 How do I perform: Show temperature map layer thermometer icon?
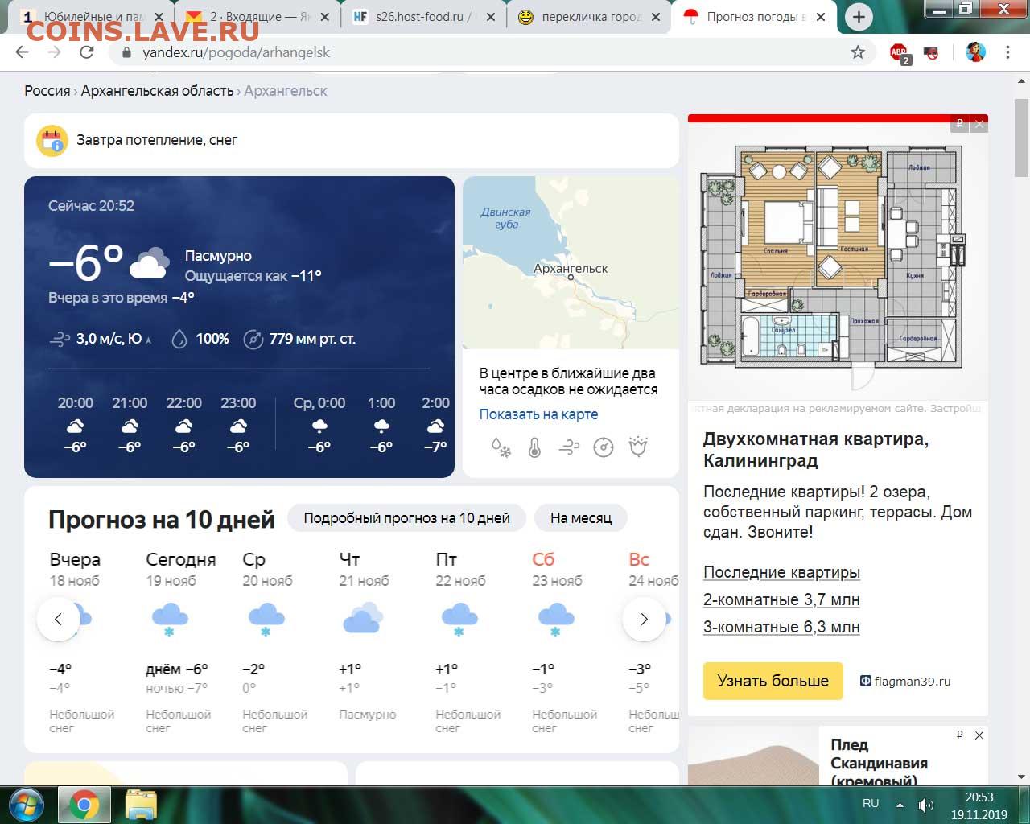pyautogui.click(x=534, y=447)
